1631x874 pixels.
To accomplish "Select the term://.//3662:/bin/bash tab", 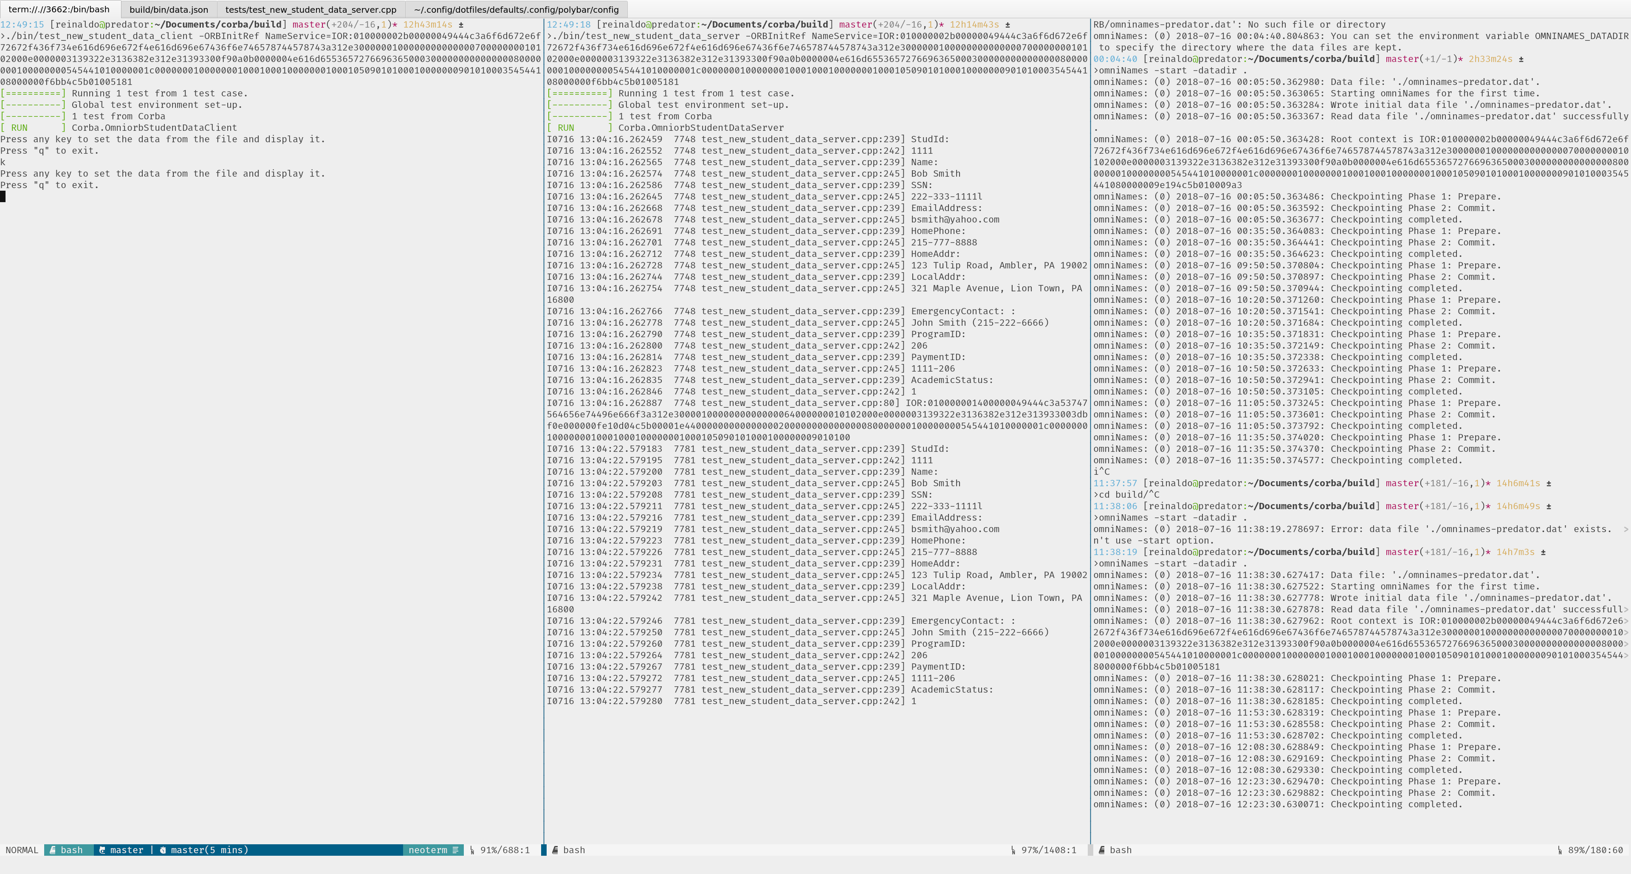I will tap(59, 9).
